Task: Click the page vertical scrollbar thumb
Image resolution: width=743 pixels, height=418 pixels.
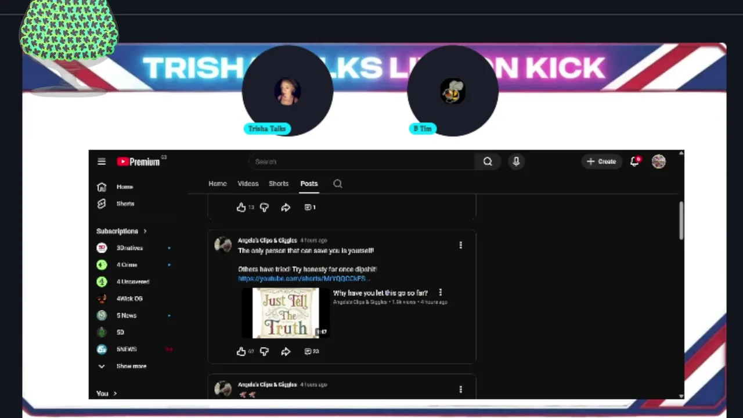Action: 681,220
